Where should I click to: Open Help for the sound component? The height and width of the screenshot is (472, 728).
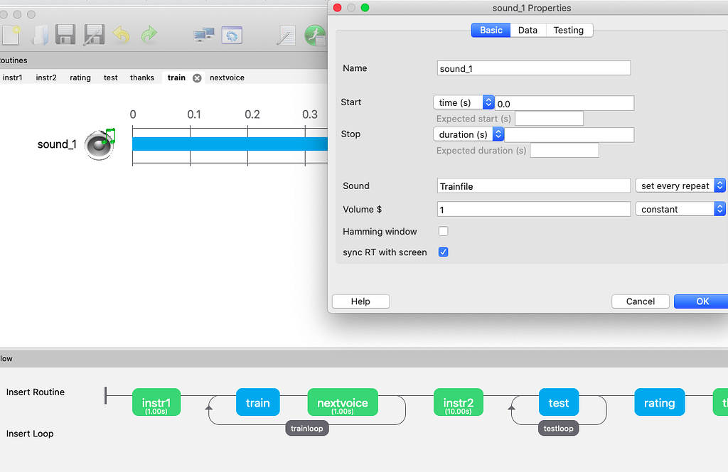click(360, 301)
